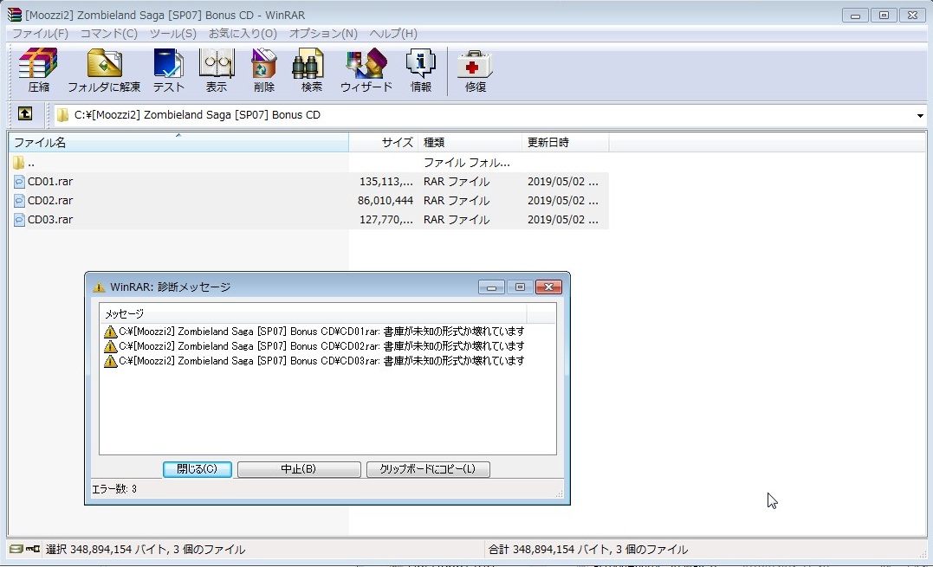Click 合計 348,894,154 バイト status text
The height and width of the screenshot is (567, 933).
[x=588, y=549]
